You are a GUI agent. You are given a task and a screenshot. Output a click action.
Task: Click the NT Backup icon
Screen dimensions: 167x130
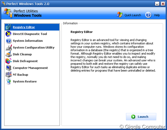[9, 75]
